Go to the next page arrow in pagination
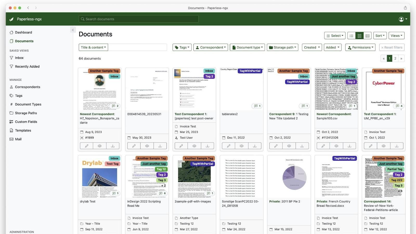Viewport: 416px width, 234px height. (x=401, y=58)
